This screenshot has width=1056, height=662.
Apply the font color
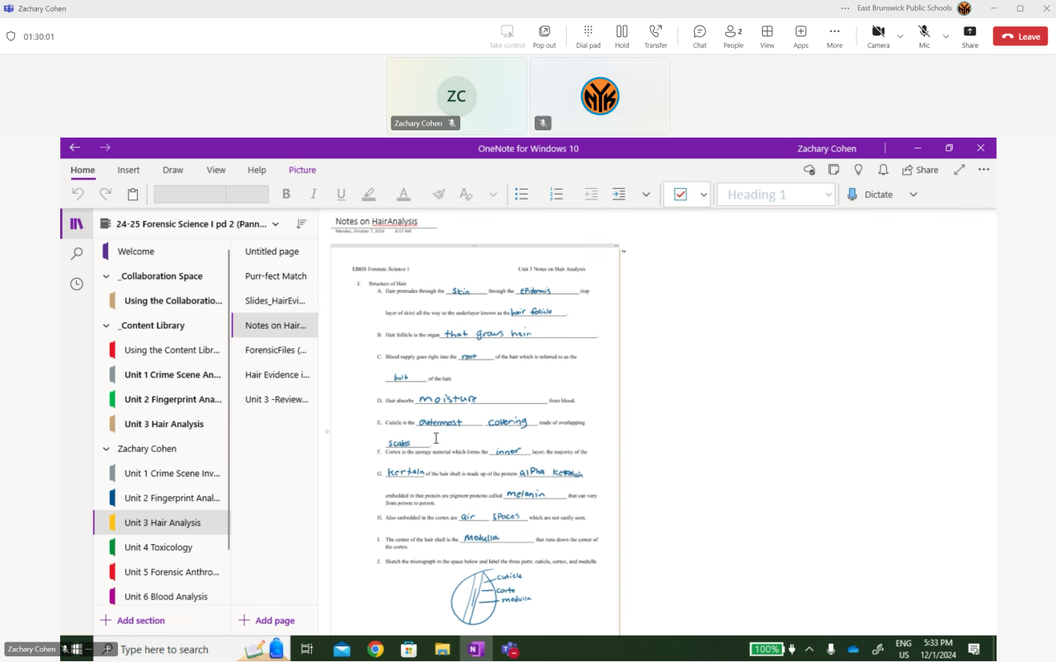click(403, 195)
